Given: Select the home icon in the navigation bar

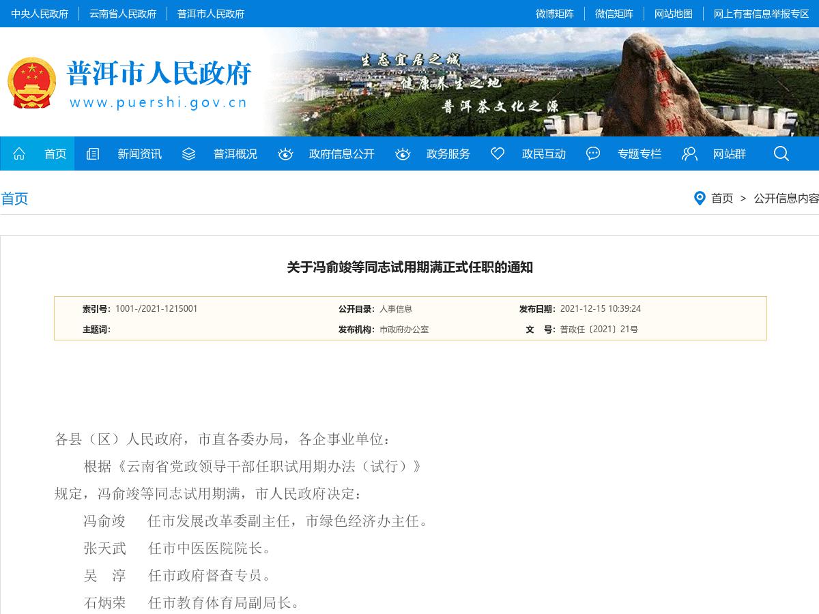Looking at the screenshot, I should (x=18, y=153).
